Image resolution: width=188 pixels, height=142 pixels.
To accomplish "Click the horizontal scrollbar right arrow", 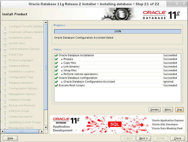I will point(42,131).
